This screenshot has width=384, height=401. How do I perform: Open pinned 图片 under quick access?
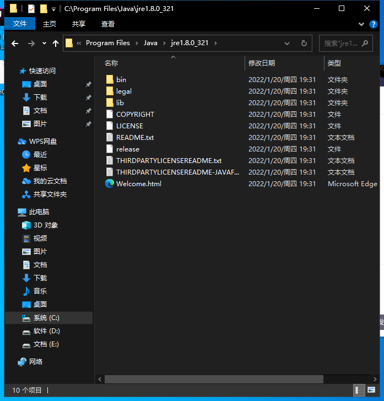click(x=40, y=124)
